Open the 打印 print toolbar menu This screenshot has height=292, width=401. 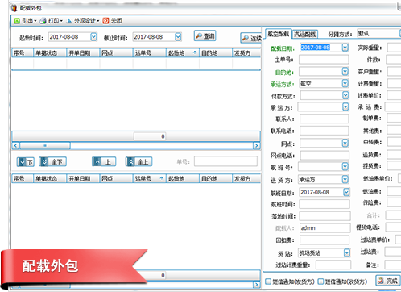[x=52, y=21]
